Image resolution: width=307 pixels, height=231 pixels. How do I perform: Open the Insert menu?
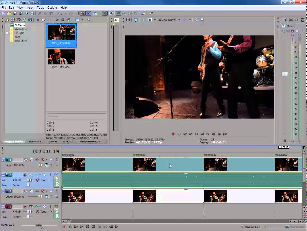(x=30, y=8)
